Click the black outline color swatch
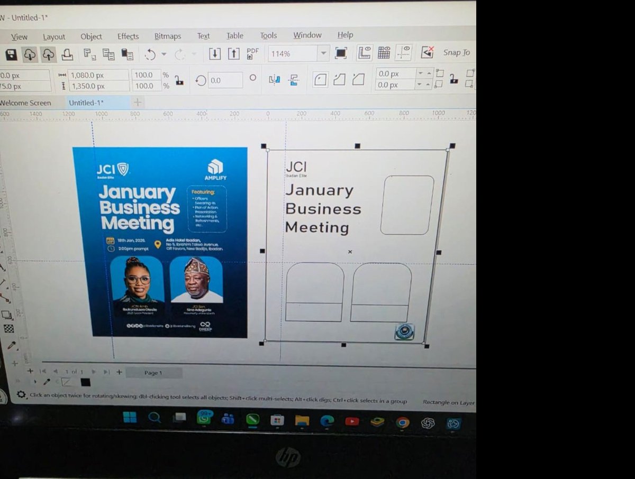 coord(85,382)
